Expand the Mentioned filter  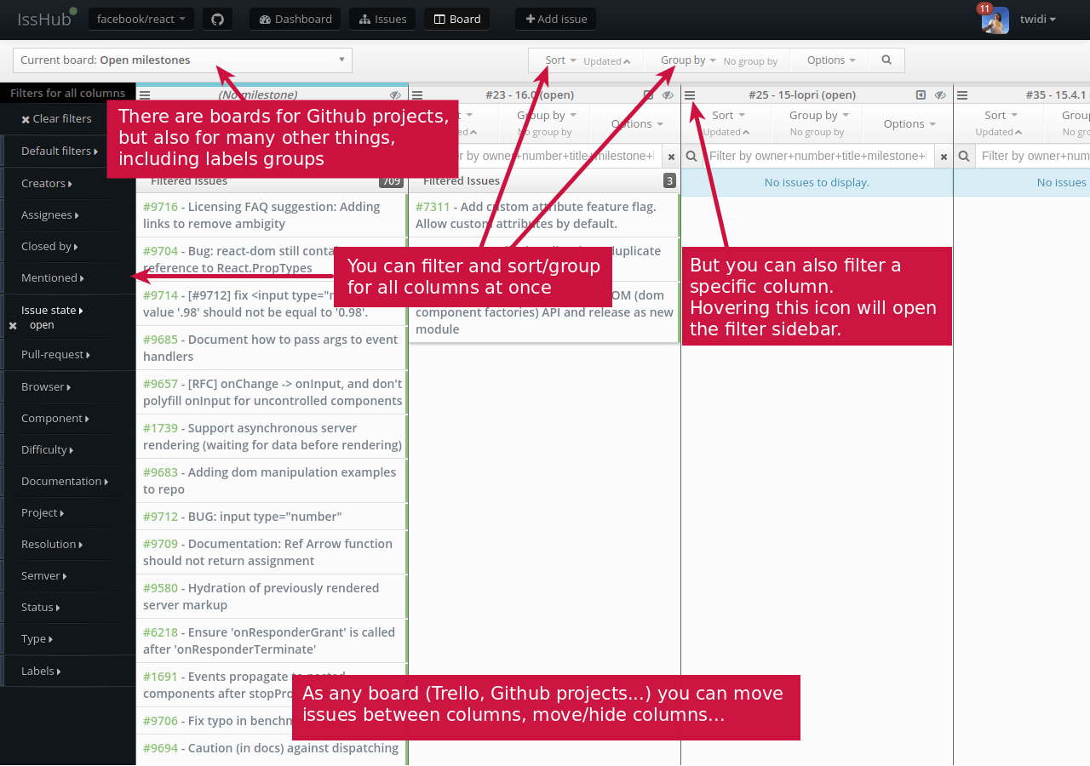click(x=53, y=278)
